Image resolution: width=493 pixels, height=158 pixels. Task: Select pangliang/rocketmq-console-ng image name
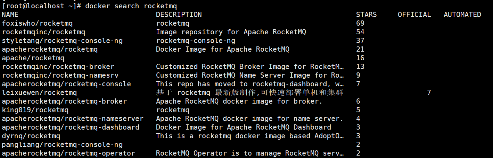(62, 144)
